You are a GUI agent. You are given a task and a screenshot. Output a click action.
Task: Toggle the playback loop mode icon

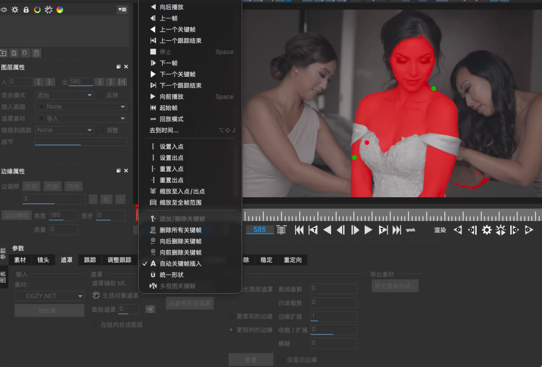[411, 230]
